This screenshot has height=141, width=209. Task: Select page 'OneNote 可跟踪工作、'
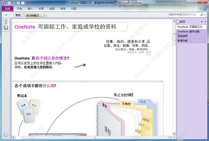pyautogui.click(x=191, y=27)
